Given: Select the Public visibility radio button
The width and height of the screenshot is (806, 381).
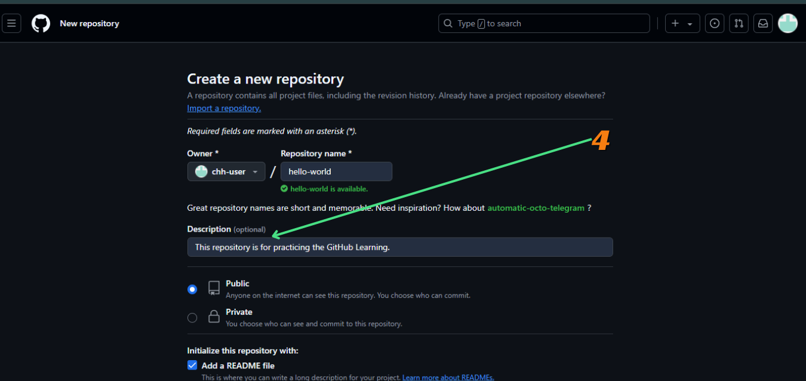Looking at the screenshot, I should (x=192, y=289).
